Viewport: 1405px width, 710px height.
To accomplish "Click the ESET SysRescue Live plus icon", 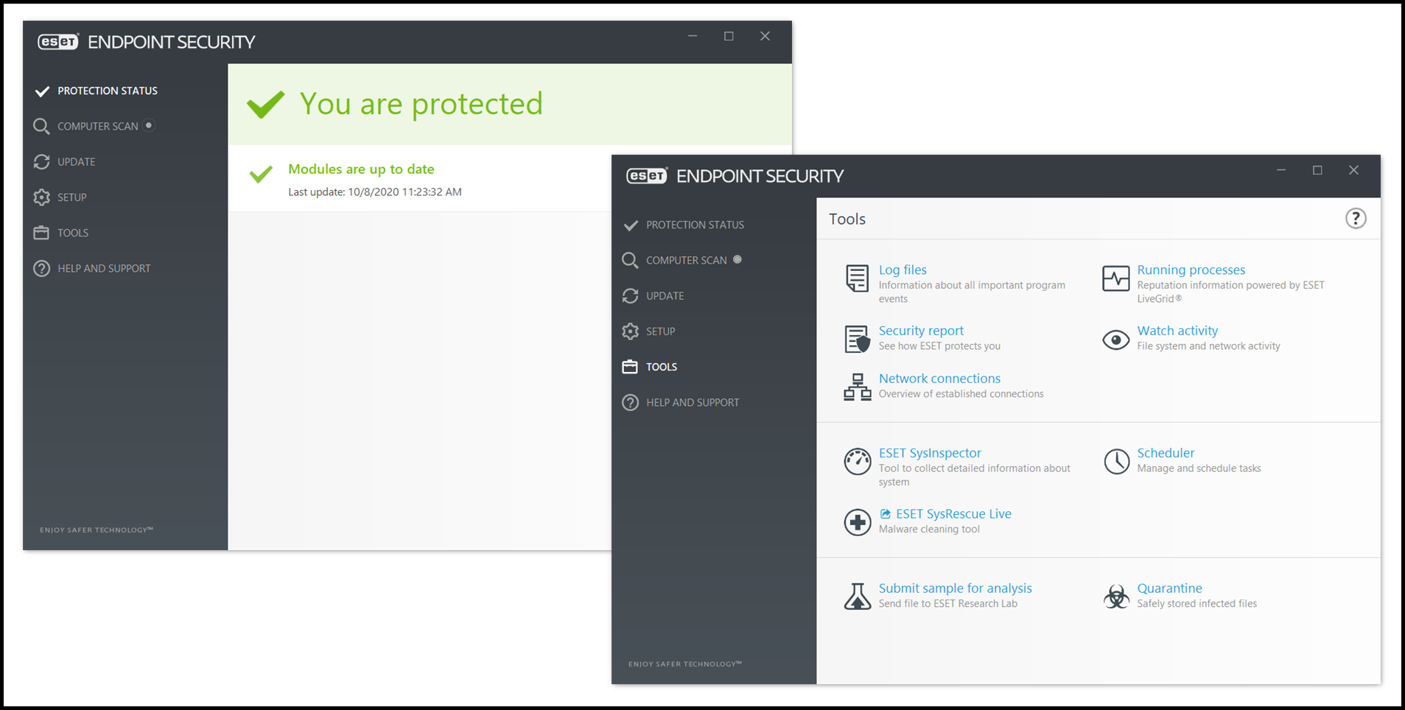I will click(x=857, y=522).
